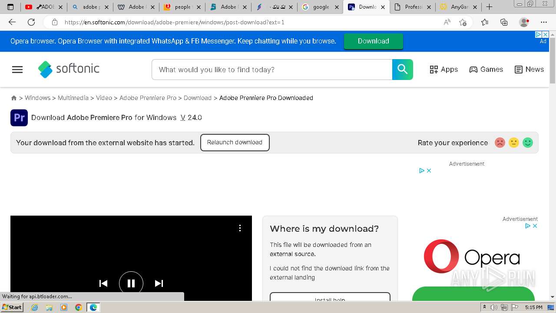Viewport: 556px width, 313px height.
Task: Click the Install help button
Action: point(330,297)
